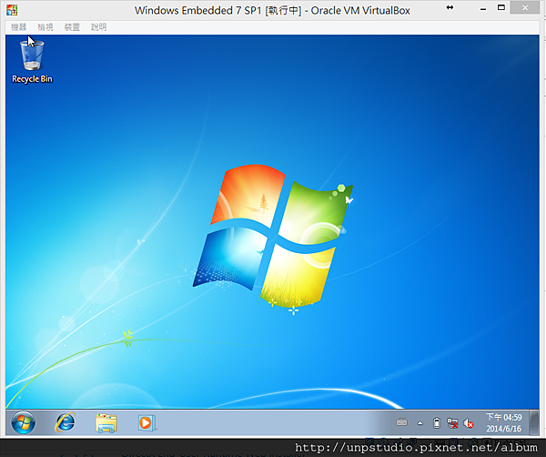
Task: Open the 裝置 menu in VirtualBox
Action: [72, 27]
